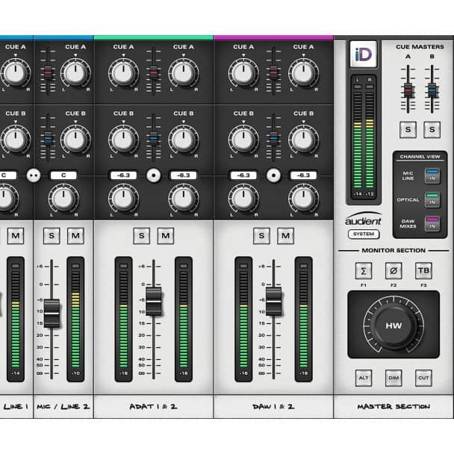The width and height of the screenshot is (454, 454).
Task: Click the ADAT 1 & 2 stereo link icon
Action: (x=153, y=175)
